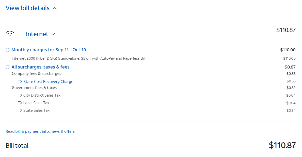302x157 pixels.
Task: Open TX State Cost Recovery Charge link
Action: [45, 82]
